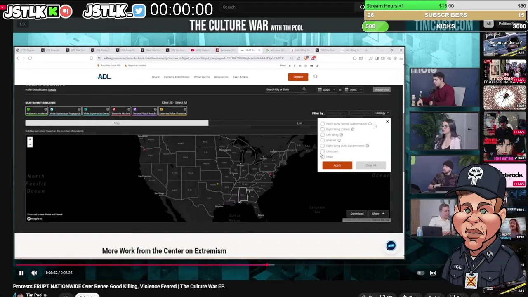Select the 'All' chip in YouTube sidebar
The width and height of the screenshot is (528, 297).
pyautogui.click(x=488, y=24)
